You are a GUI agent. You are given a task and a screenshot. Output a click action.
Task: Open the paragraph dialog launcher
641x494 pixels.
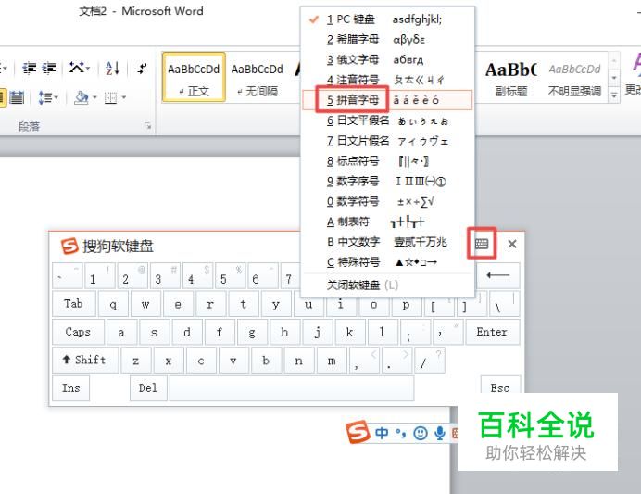point(147,126)
